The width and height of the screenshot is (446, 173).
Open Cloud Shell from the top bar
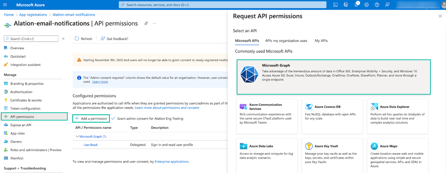click(x=336, y=5)
